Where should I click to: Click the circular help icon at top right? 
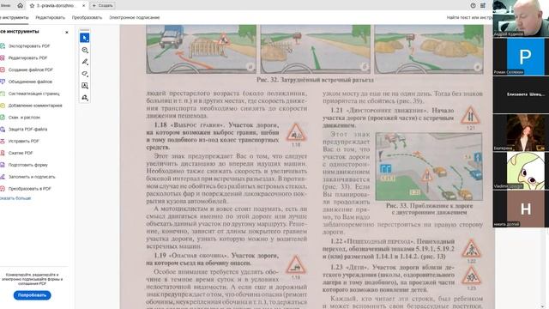pos(473,6)
